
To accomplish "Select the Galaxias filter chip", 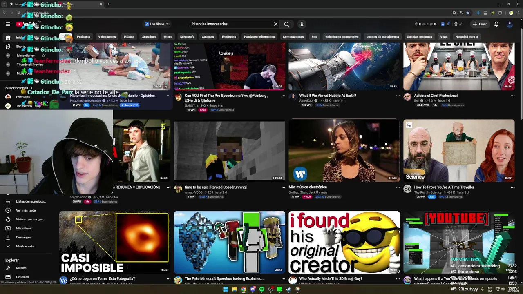I will pyautogui.click(x=208, y=37).
